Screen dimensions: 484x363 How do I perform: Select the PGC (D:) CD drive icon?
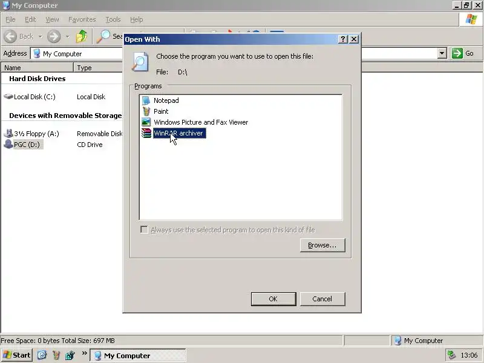(x=8, y=144)
